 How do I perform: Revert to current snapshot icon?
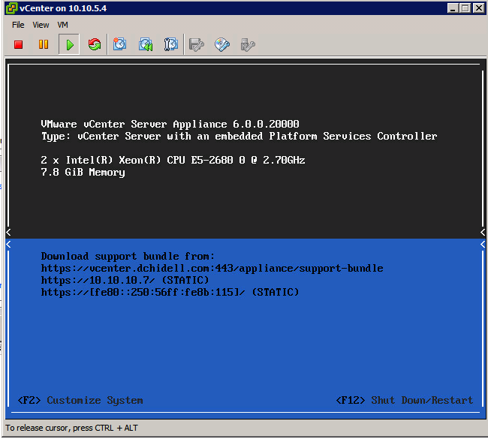(x=146, y=44)
